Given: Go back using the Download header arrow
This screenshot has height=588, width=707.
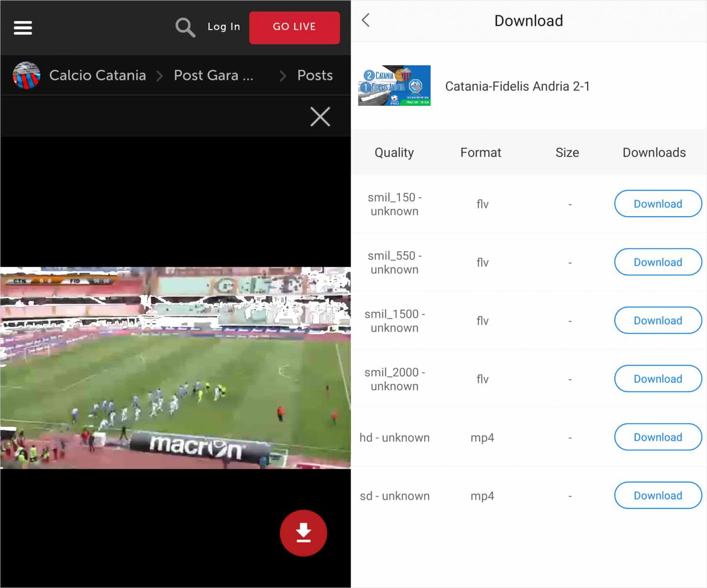Looking at the screenshot, I should (366, 20).
